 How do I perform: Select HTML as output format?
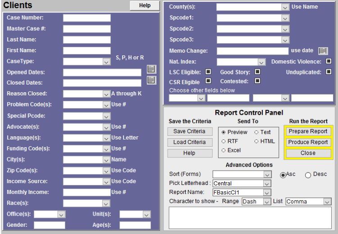pyautogui.click(x=256, y=141)
